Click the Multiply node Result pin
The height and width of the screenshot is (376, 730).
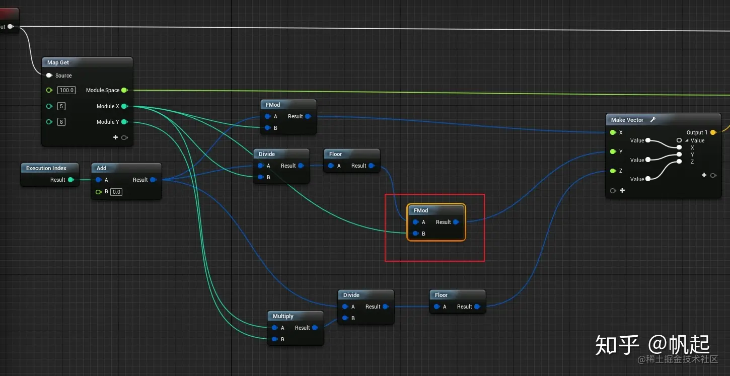[x=315, y=328]
